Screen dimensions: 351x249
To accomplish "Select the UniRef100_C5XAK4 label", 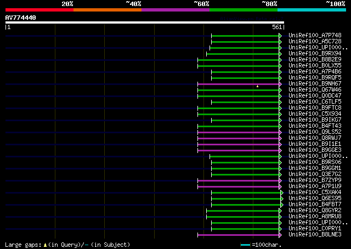I will coord(315,193).
